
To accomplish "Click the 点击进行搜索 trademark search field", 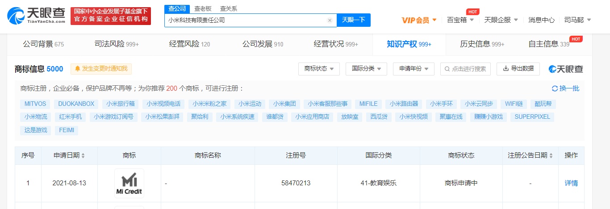I will [x=465, y=69].
